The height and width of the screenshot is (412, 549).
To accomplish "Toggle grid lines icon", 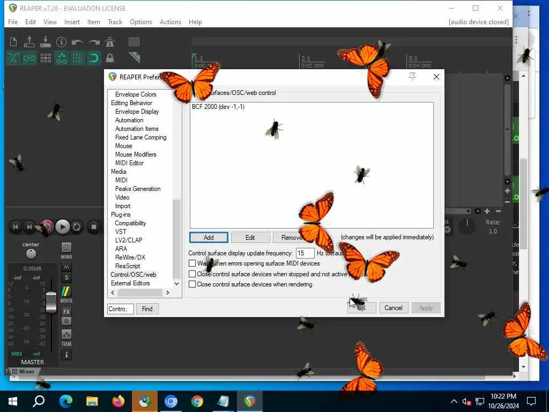I will [x=78, y=58].
